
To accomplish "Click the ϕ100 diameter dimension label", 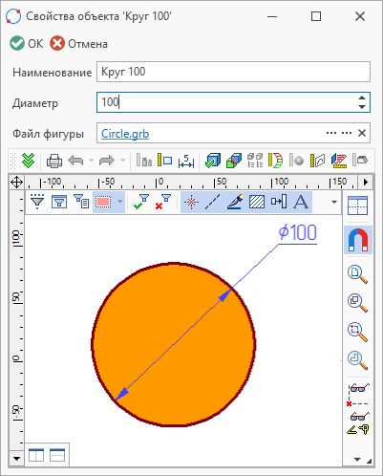I will [298, 232].
